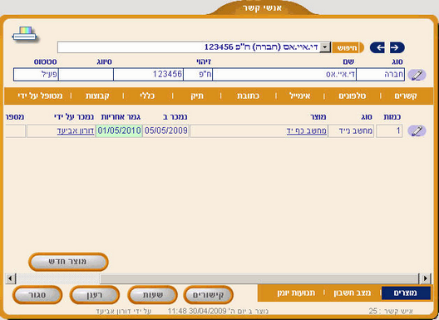Click the רענן refresh button
The height and width of the screenshot is (320, 439).
[x=95, y=295]
